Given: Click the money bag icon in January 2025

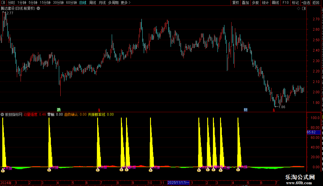Looking at the screenshot, I should tap(199, 170).
